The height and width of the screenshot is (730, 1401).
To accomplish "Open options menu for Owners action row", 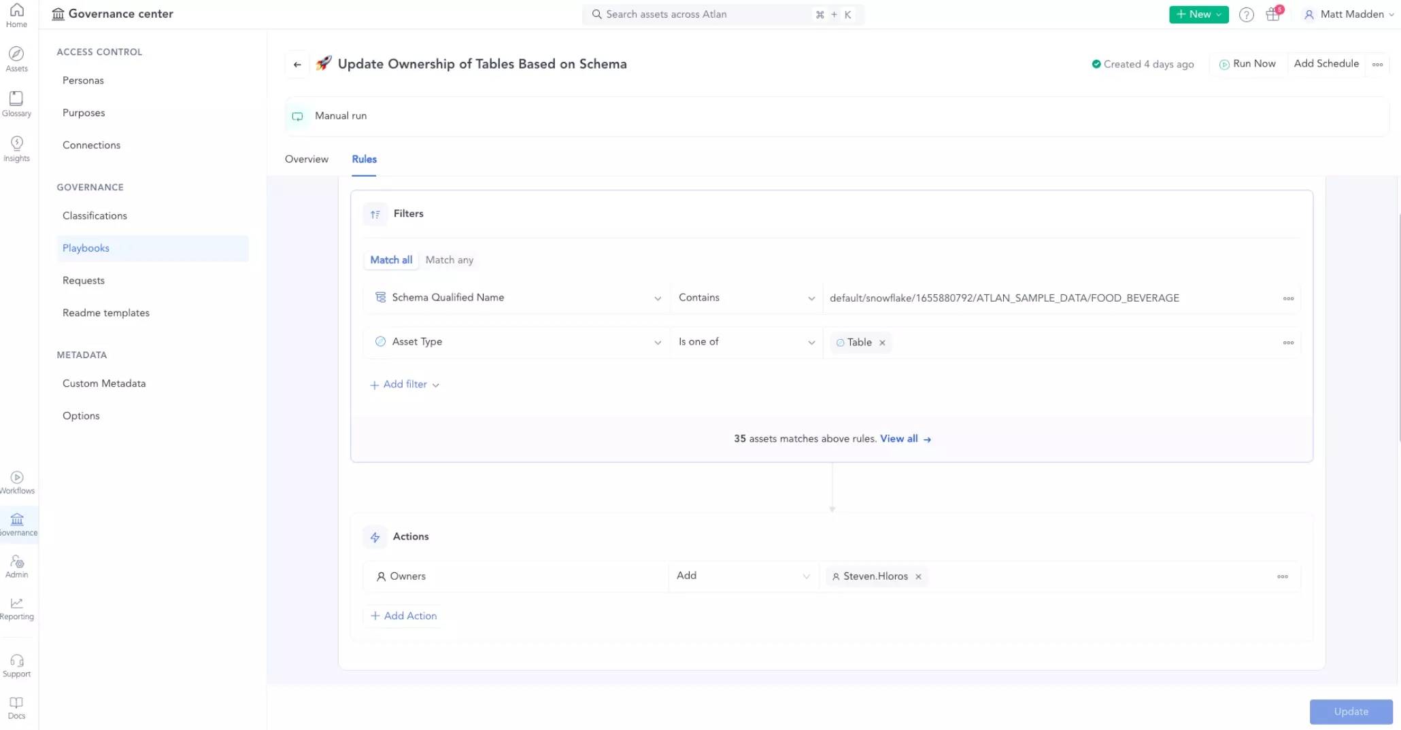I will [x=1282, y=576].
